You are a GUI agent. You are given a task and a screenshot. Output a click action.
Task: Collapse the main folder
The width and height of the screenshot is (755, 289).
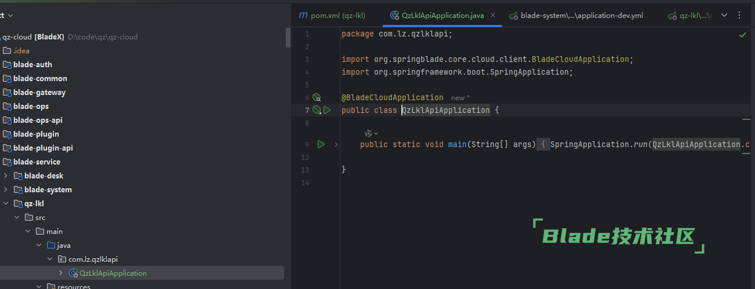[28, 231]
